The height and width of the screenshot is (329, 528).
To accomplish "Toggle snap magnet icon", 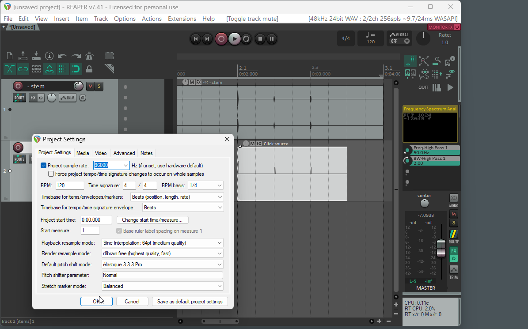I will [76, 69].
